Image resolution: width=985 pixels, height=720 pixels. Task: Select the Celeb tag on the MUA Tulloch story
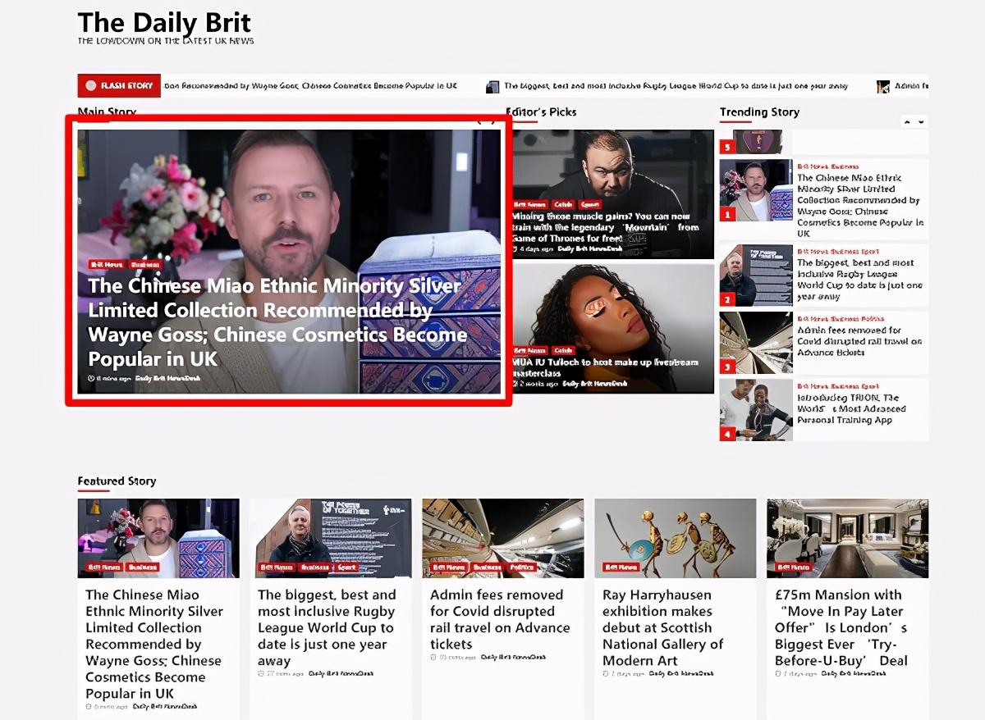pos(563,350)
